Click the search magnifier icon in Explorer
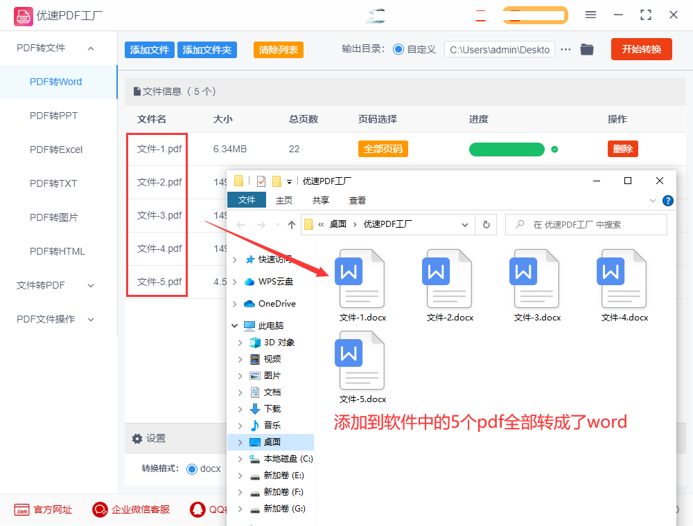Image resolution: width=693 pixels, height=526 pixels. coord(520,225)
